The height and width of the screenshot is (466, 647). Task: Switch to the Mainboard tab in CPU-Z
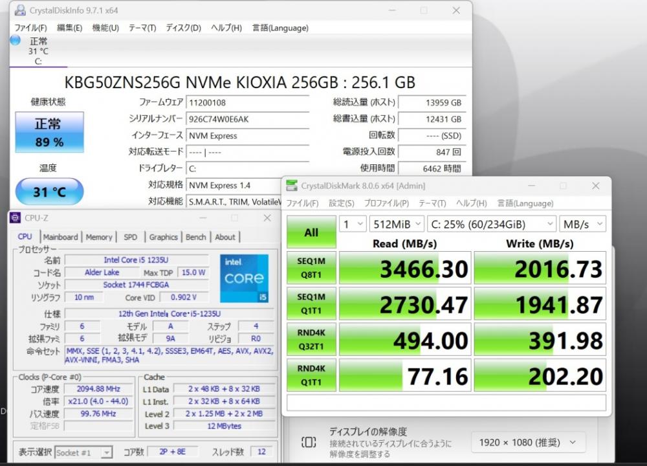click(x=61, y=237)
